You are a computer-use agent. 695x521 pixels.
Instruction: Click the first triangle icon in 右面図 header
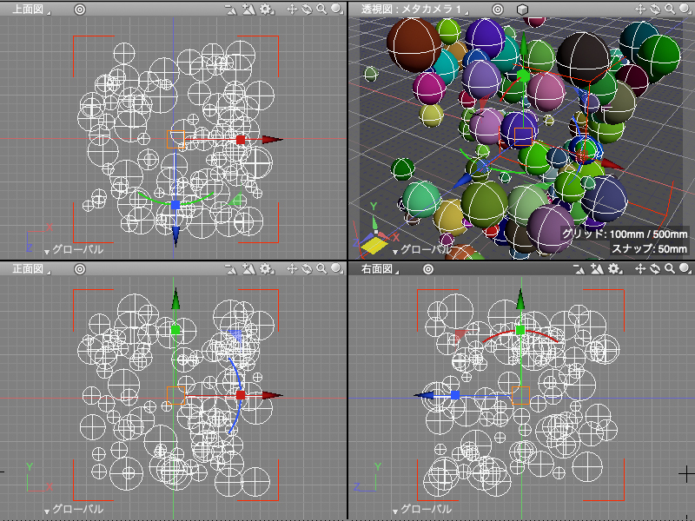click(579, 269)
